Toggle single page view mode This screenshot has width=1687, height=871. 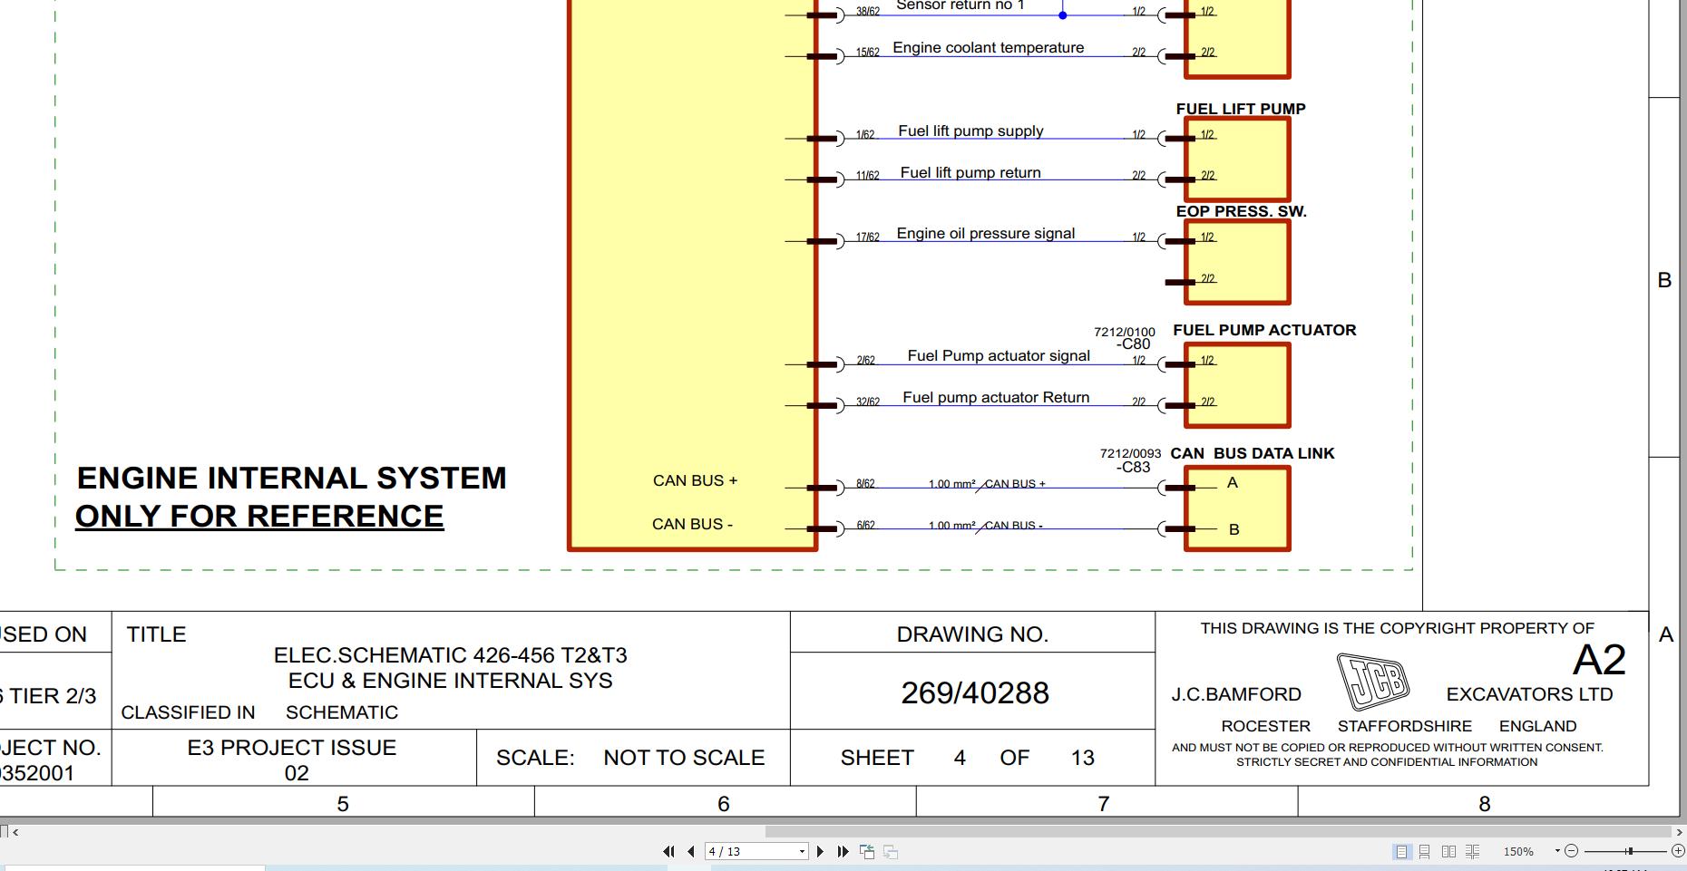pos(1402,851)
